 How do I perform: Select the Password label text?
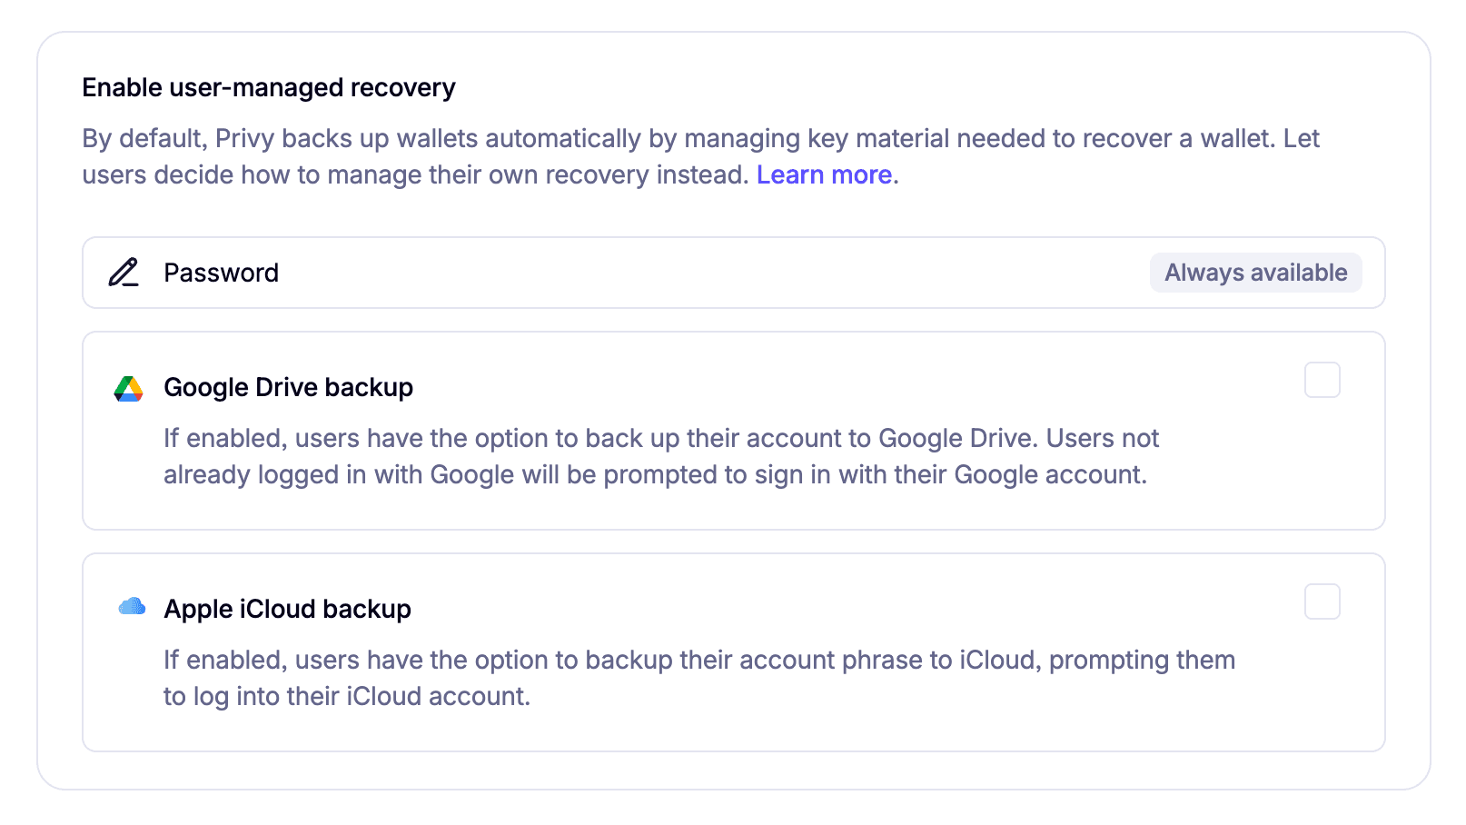coord(221,273)
